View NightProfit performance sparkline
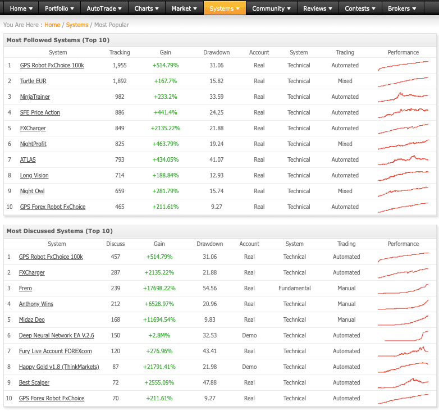Screen dimensions: 439x411 tap(403, 144)
